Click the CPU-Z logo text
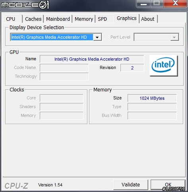188x192 pixels. coord(16,186)
